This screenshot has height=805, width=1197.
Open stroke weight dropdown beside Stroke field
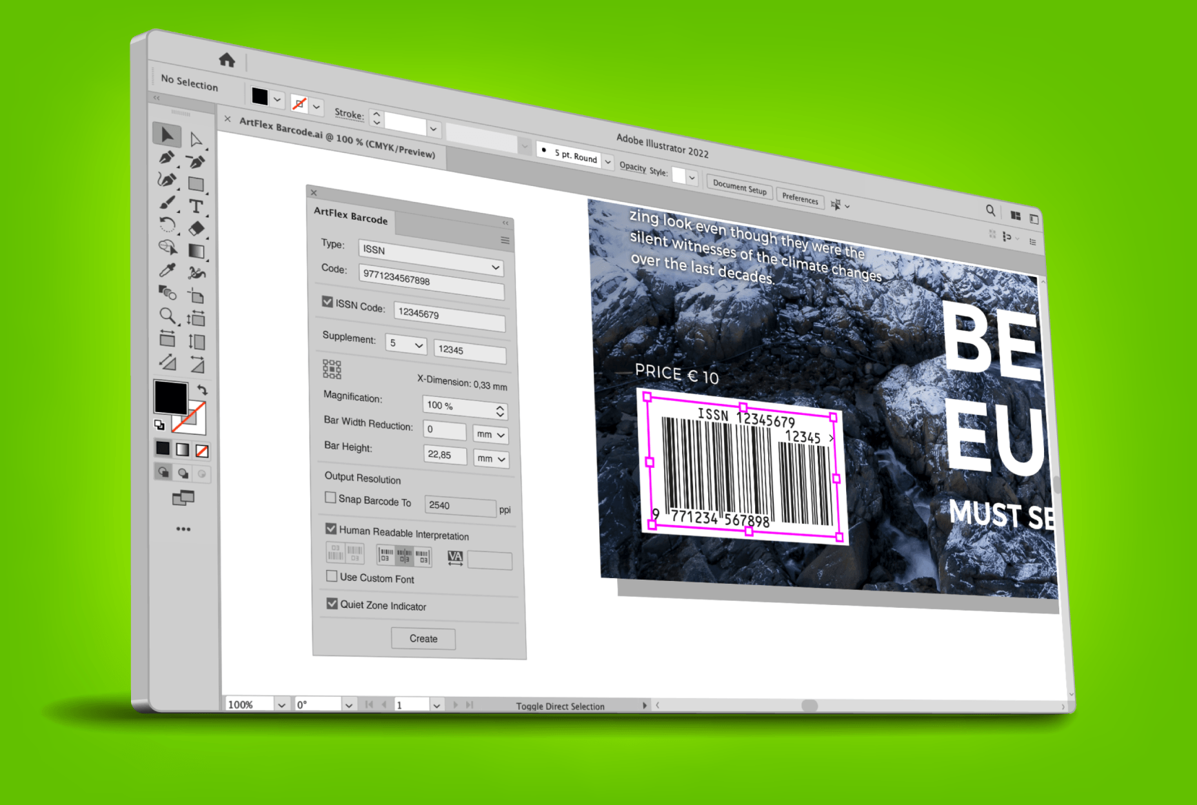click(x=434, y=129)
